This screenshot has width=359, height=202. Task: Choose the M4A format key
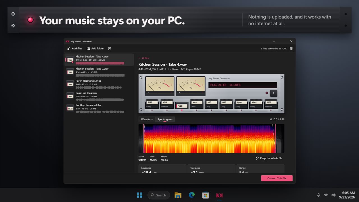(x=197, y=104)
